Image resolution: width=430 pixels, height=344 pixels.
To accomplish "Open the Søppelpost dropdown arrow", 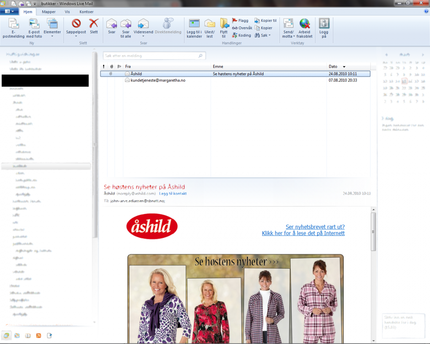I will click(x=76, y=36).
